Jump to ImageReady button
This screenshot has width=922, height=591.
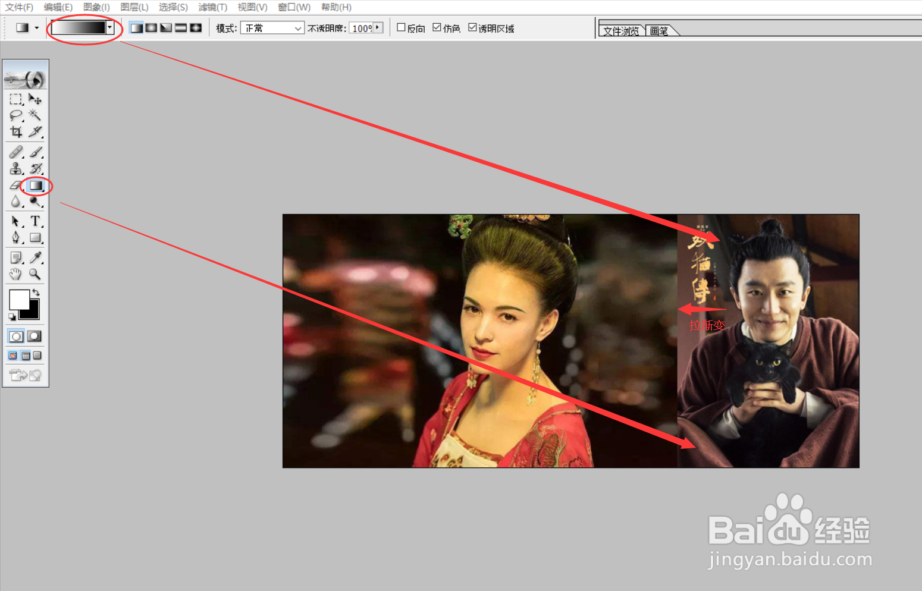26,375
